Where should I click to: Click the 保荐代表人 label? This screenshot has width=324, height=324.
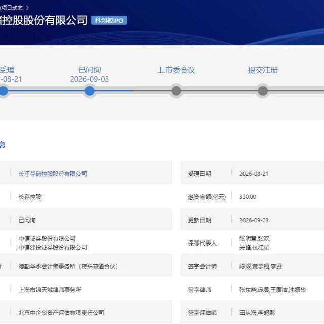pos(202,243)
